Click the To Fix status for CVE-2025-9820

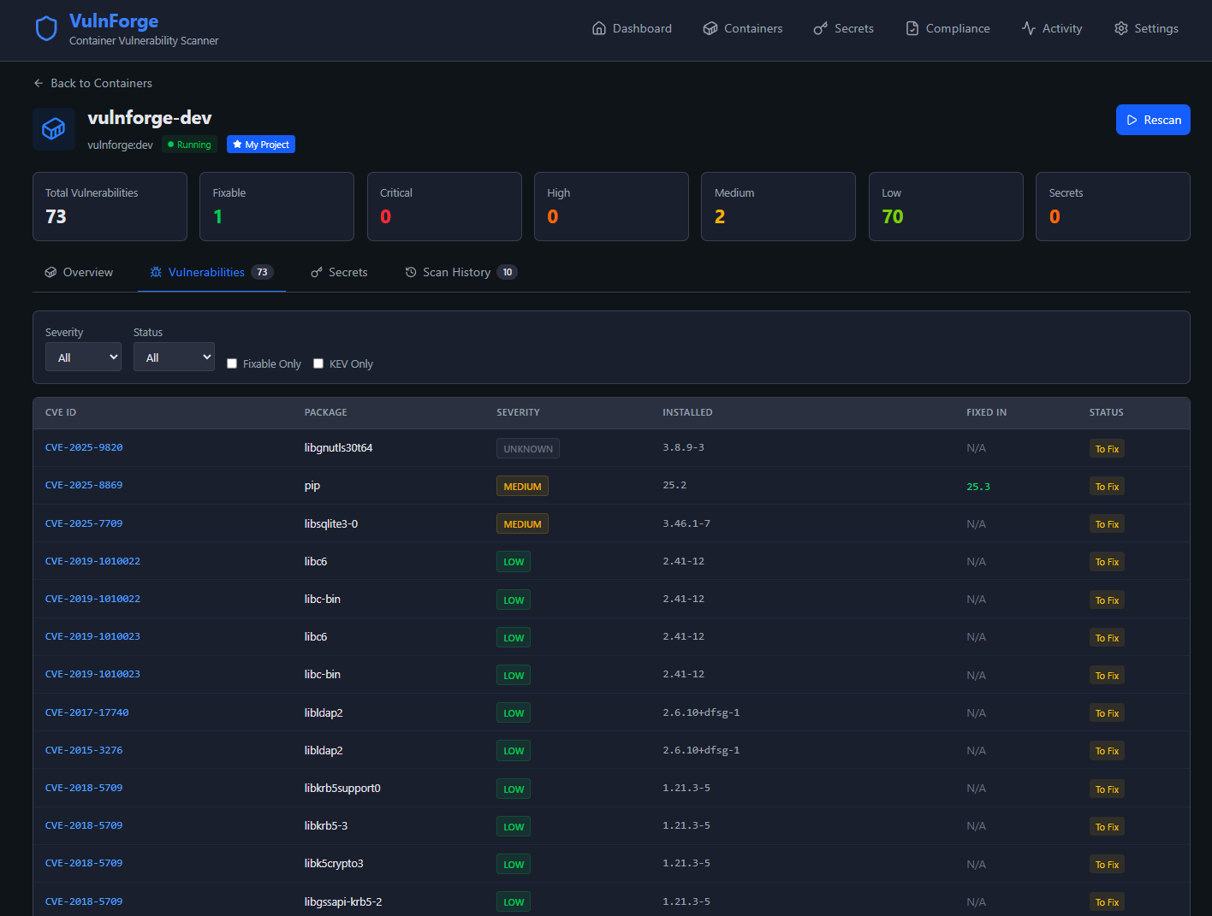(x=1107, y=449)
